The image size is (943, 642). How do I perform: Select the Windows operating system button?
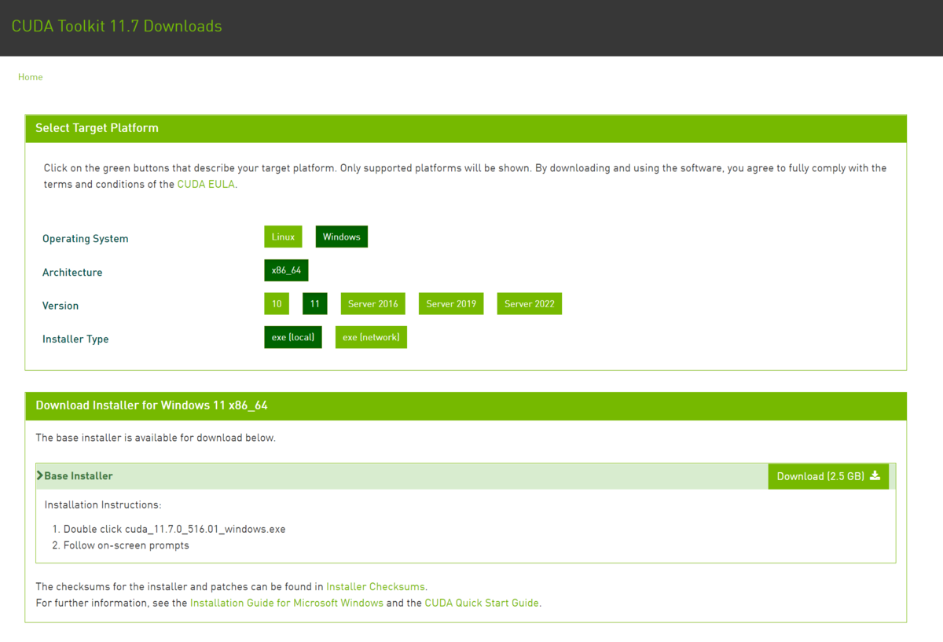(341, 237)
